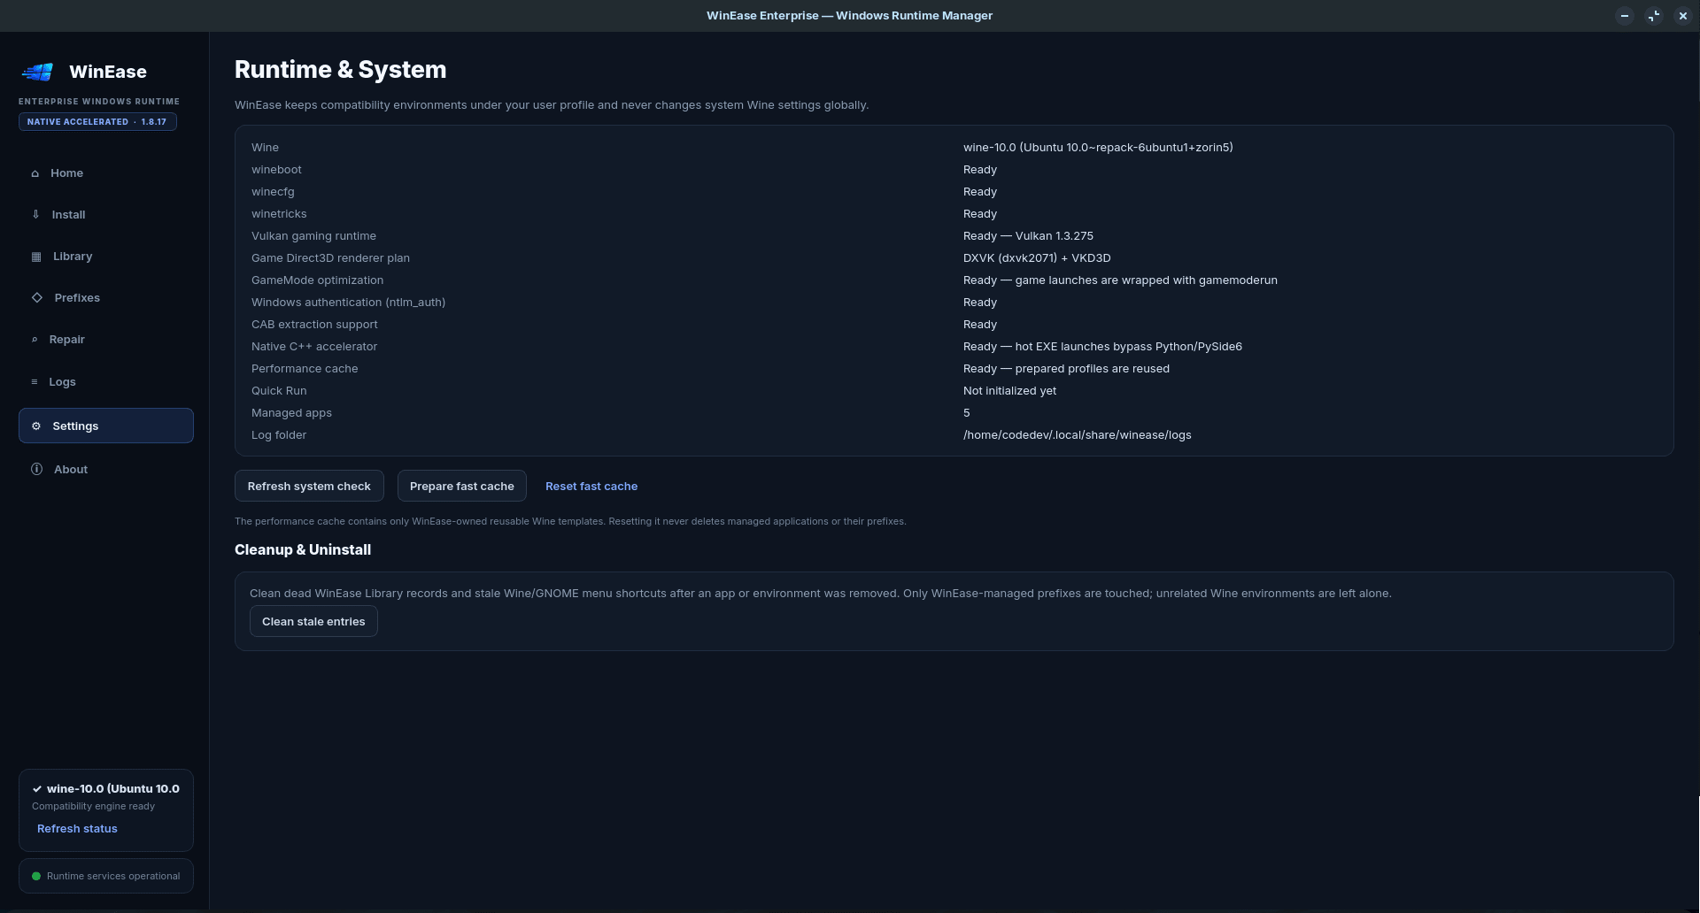Click Clean stale entries button
Screen dimensions: 1700x913
(x=313, y=621)
